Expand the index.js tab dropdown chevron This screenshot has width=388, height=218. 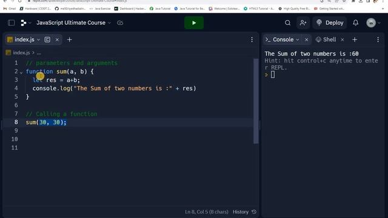click(x=38, y=40)
